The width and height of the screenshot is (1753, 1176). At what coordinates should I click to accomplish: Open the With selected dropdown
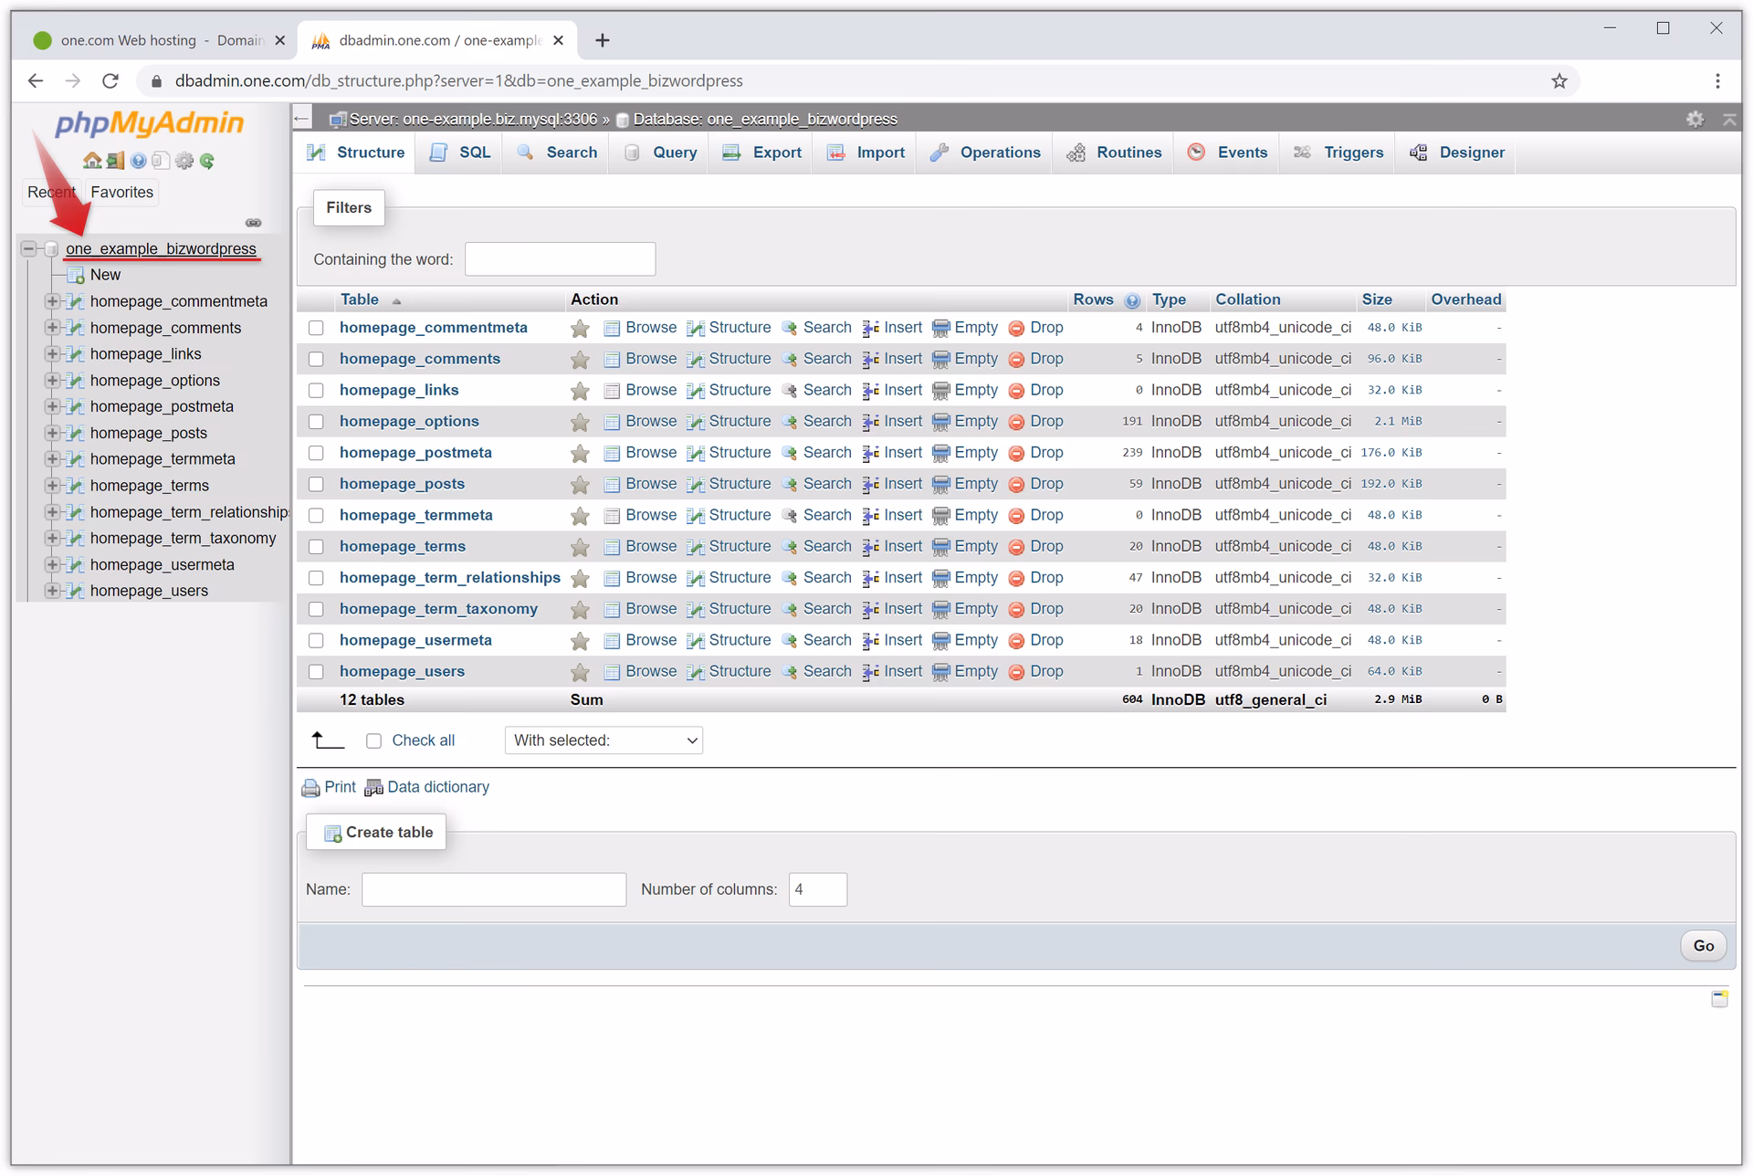point(604,740)
